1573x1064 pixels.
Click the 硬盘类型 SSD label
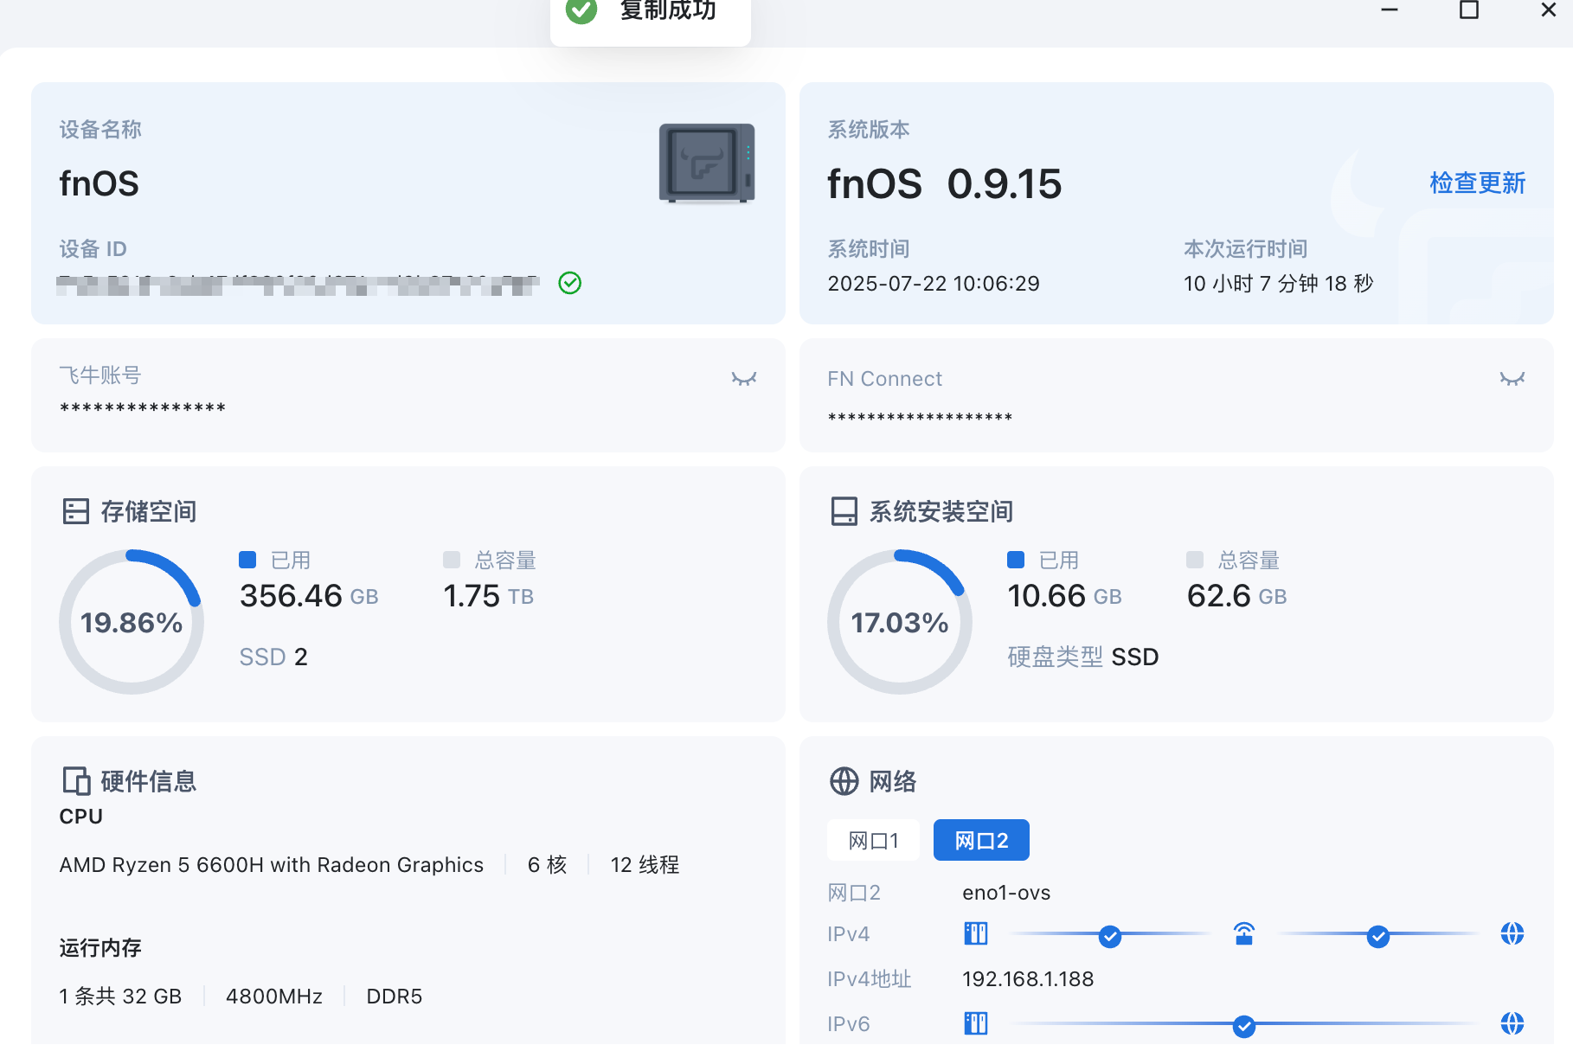click(1082, 657)
